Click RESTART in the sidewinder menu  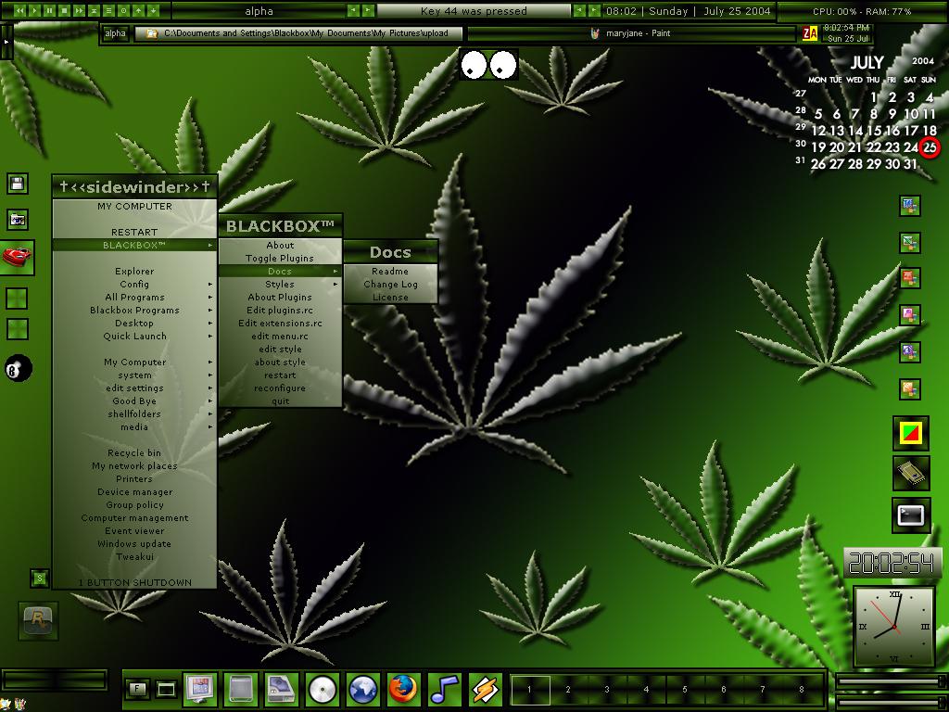click(134, 232)
